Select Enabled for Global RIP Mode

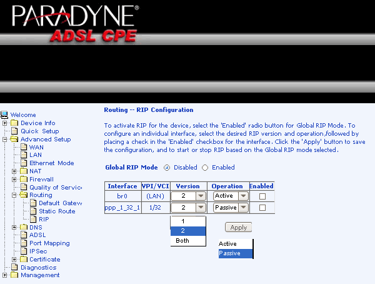[205, 168]
